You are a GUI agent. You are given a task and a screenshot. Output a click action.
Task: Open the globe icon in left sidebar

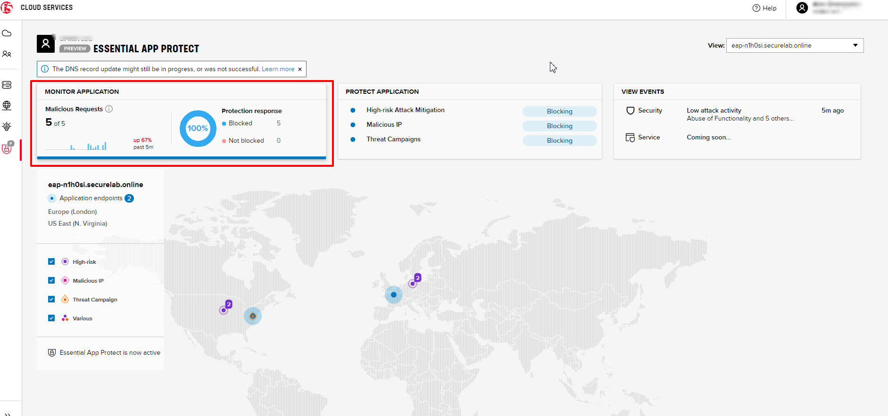point(7,106)
